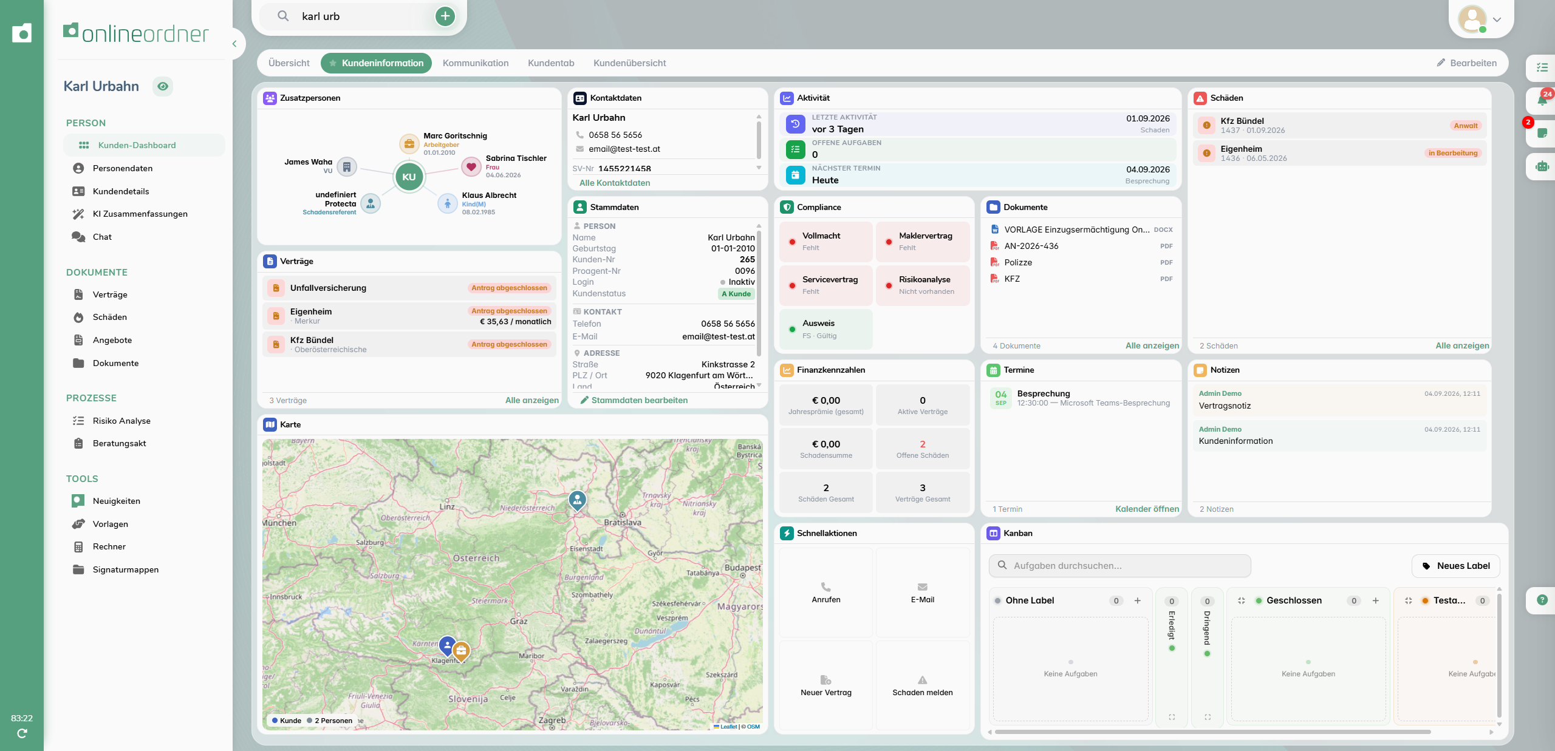The image size is (1555, 751).
Task: Click Alle Kontaktdaten link
Action: point(615,183)
